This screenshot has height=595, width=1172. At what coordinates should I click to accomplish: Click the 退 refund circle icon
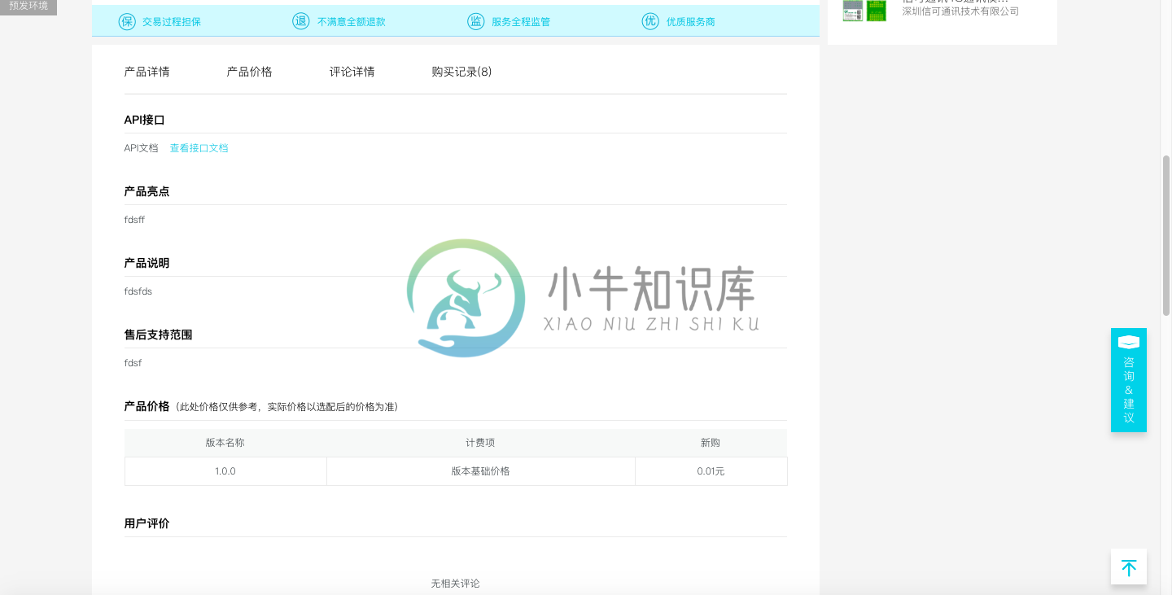coord(301,21)
